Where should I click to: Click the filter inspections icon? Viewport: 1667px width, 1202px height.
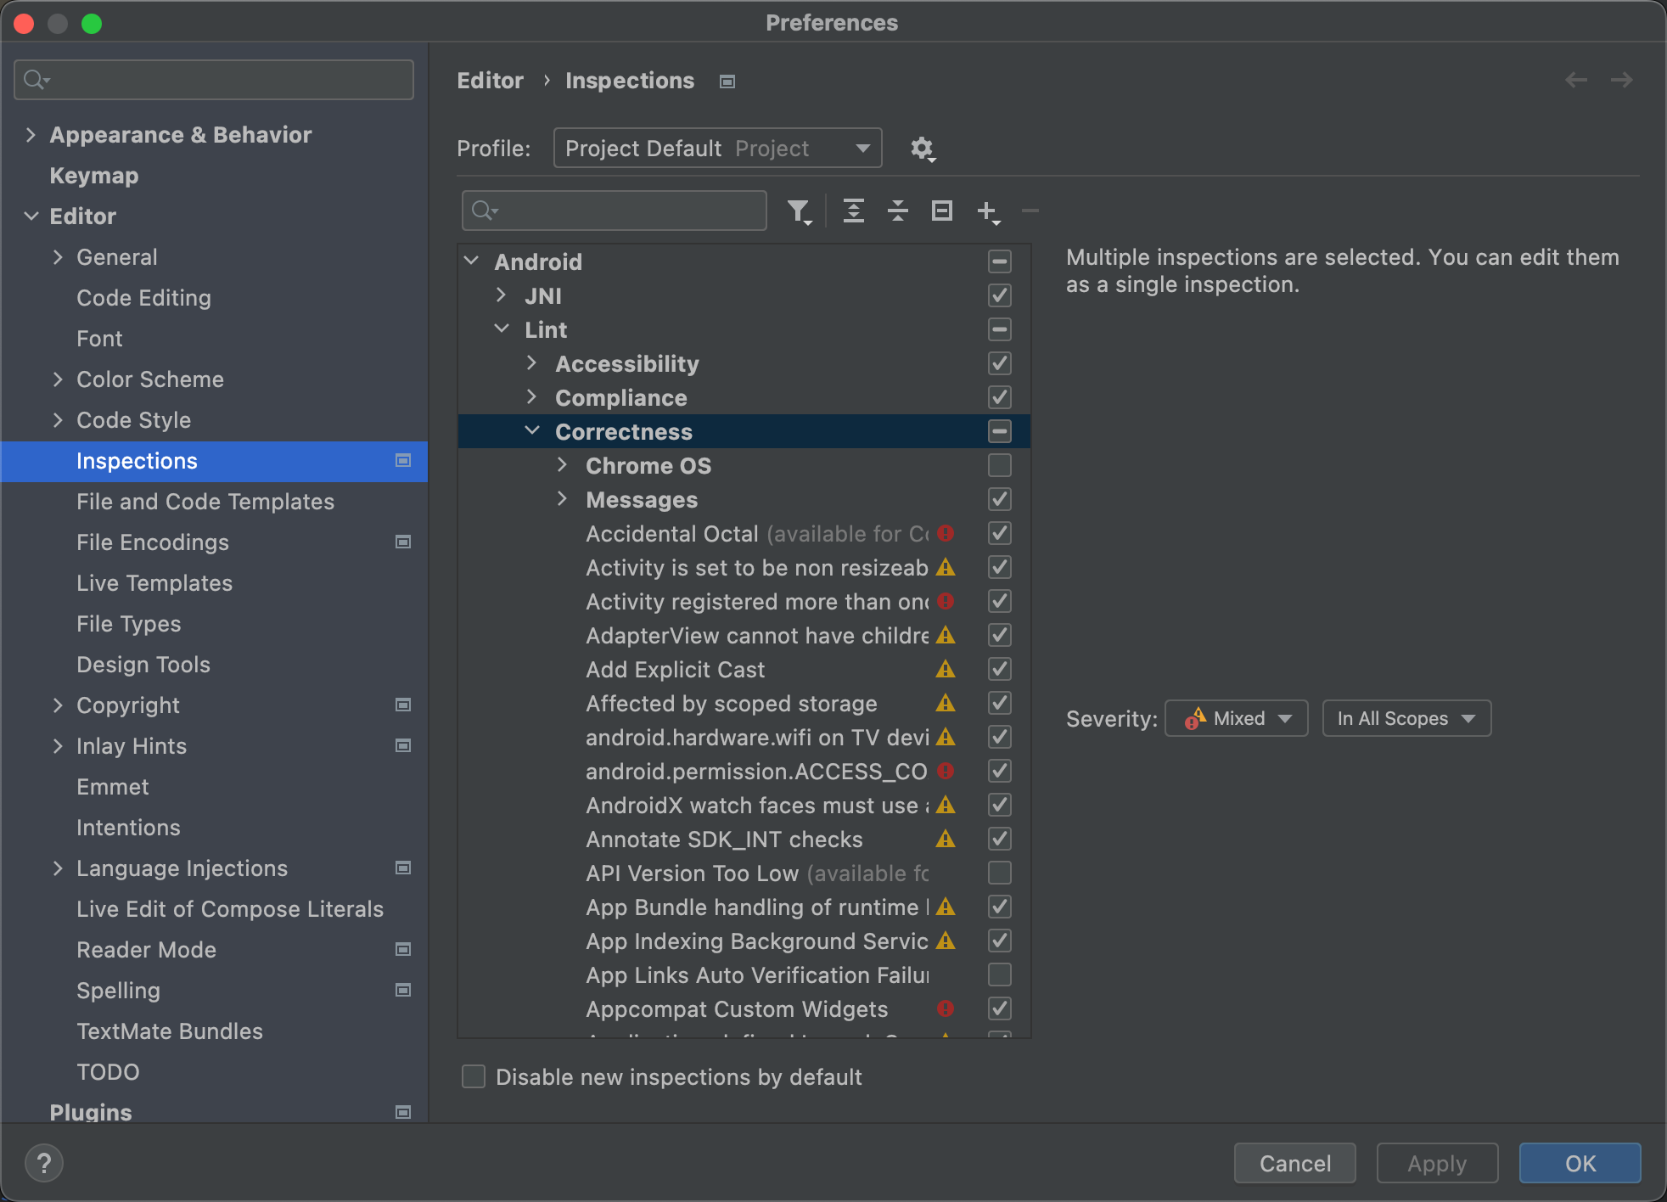click(797, 210)
